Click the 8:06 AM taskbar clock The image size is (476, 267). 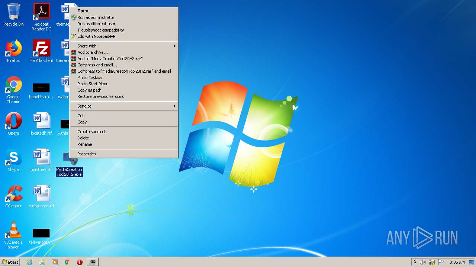click(x=457, y=262)
